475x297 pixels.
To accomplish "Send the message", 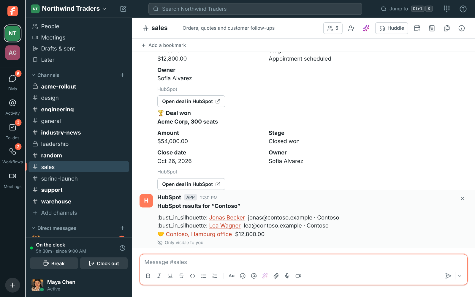I will (448, 276).
